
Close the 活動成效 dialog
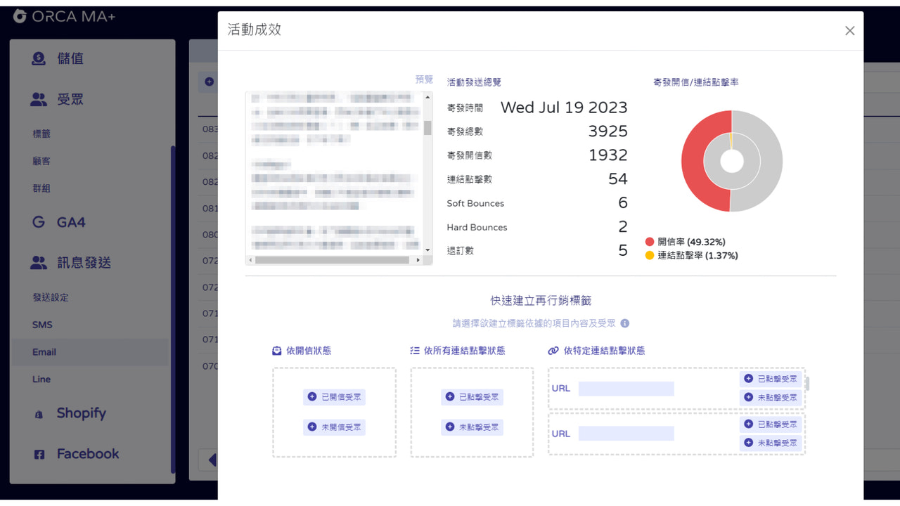[x=849, y=31]
